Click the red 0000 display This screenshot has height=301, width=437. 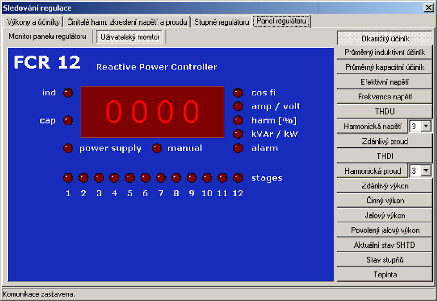(x=153, y=112)
